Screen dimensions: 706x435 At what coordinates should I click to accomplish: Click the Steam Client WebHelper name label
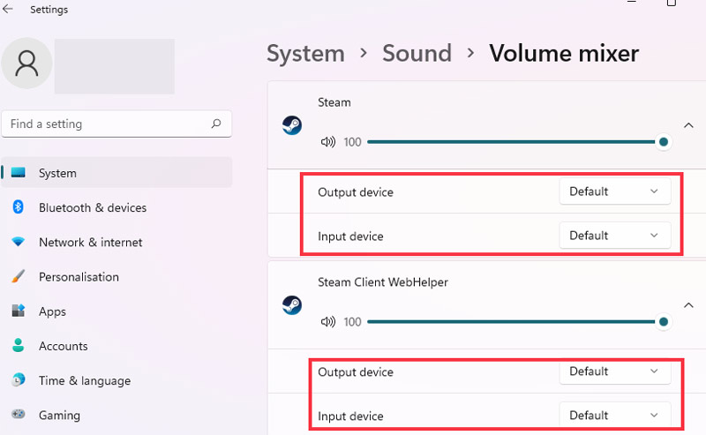coord(383,282)
